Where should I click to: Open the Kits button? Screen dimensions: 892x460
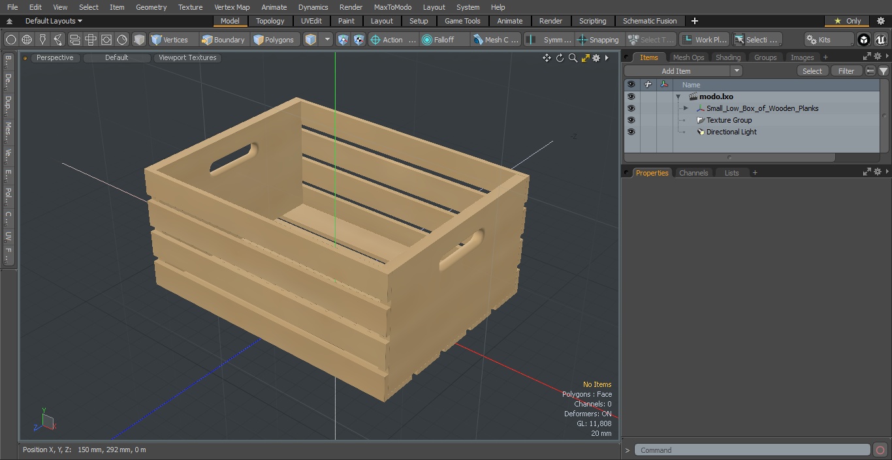(x=829, y=40)
